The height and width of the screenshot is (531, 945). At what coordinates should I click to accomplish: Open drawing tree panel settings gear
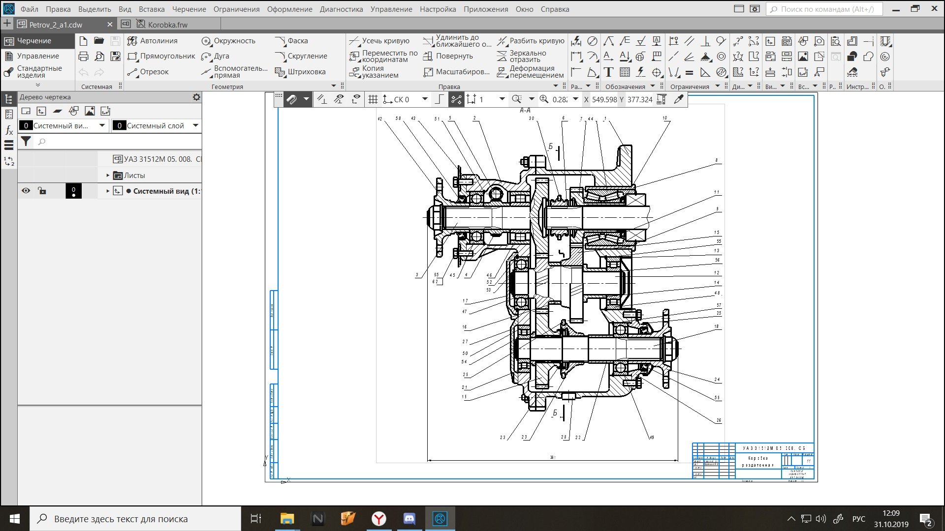196,97
